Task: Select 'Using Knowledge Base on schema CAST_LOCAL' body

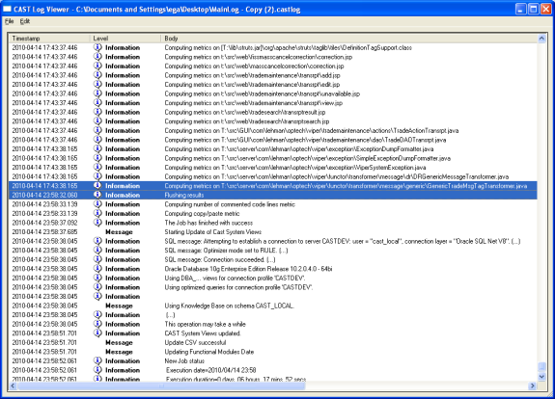Action: 229,306
